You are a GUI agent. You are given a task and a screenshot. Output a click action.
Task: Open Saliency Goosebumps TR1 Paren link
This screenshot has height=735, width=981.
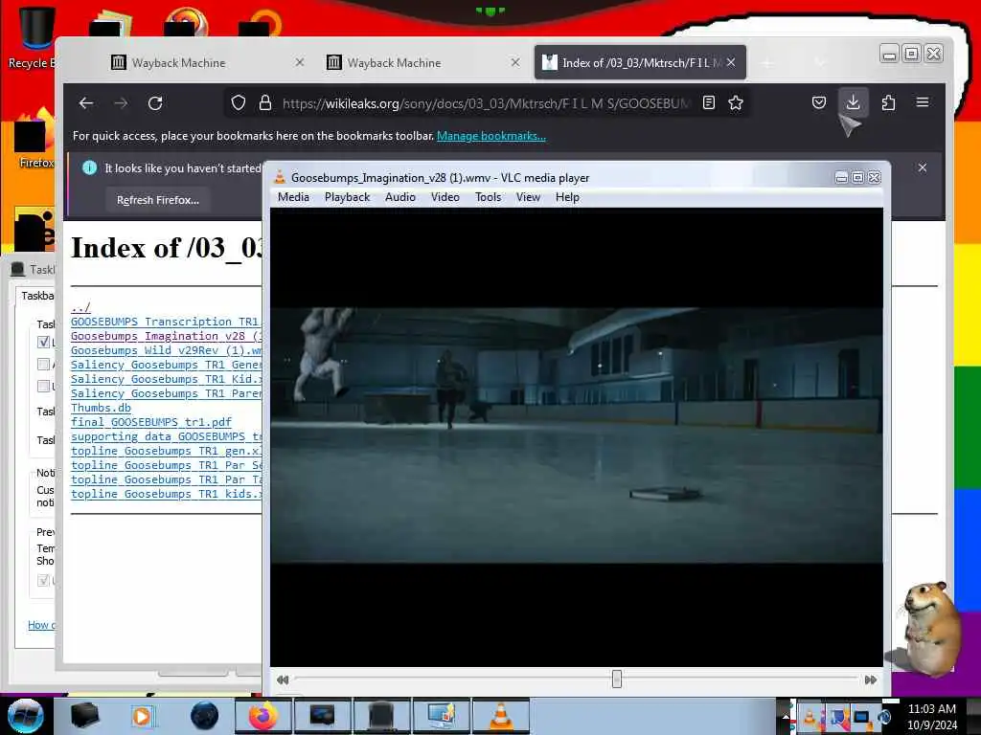166,393
